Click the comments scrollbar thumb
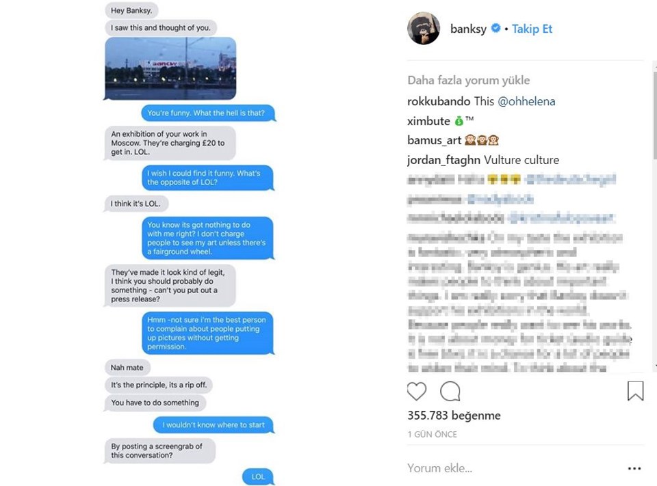Viewport: 657px width, 486px height. pyautogui.click(x=654, y=115)
